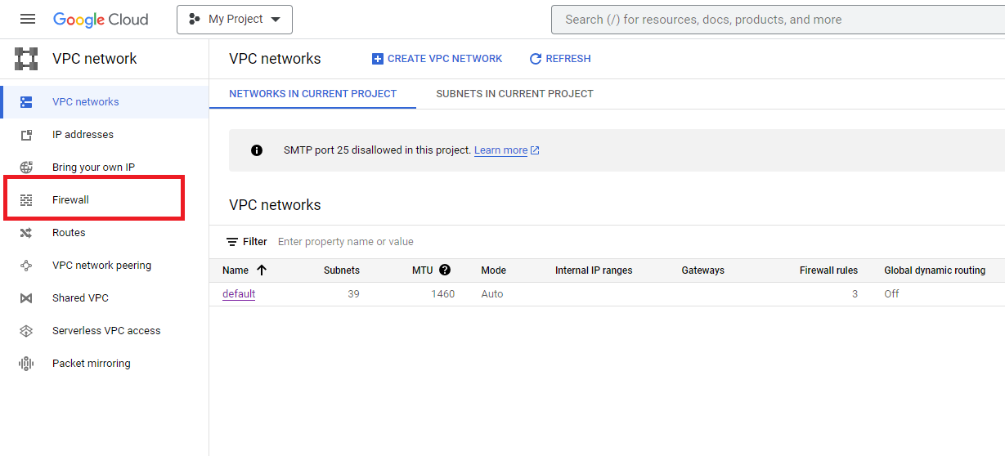Click the plus icon beside Create VPC Network
Viewport: 1005px width, 456px height.
377,59
